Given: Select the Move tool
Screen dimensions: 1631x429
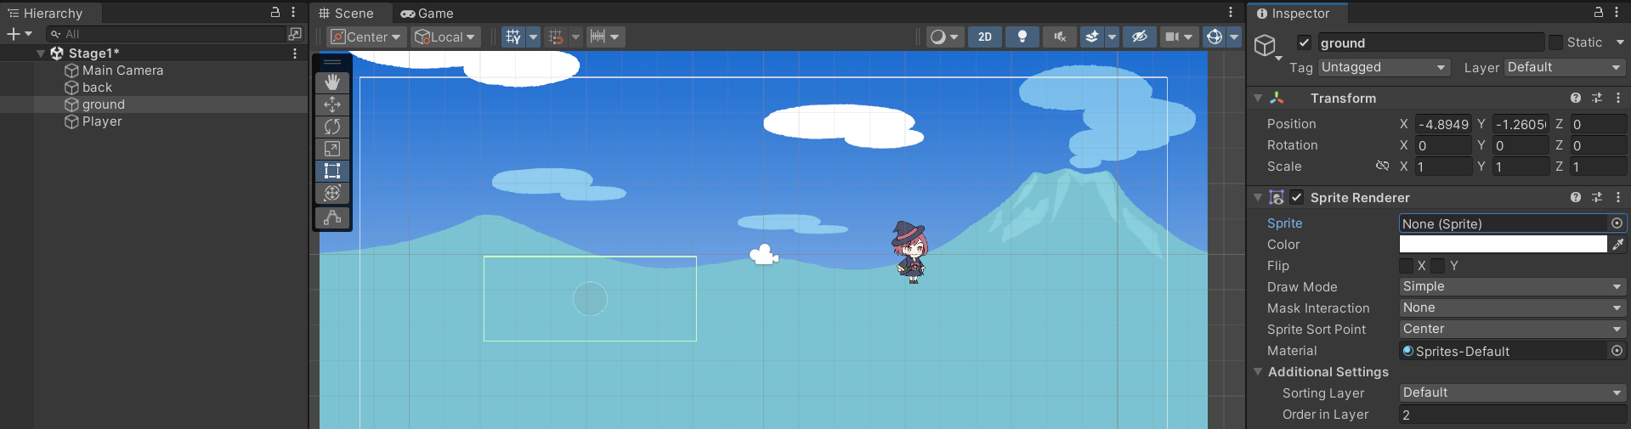Looking at the screenshot, I should click(332, 104).
